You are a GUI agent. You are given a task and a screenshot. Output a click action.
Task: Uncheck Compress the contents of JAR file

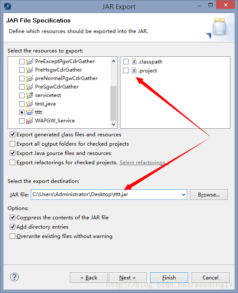point(13,217)
